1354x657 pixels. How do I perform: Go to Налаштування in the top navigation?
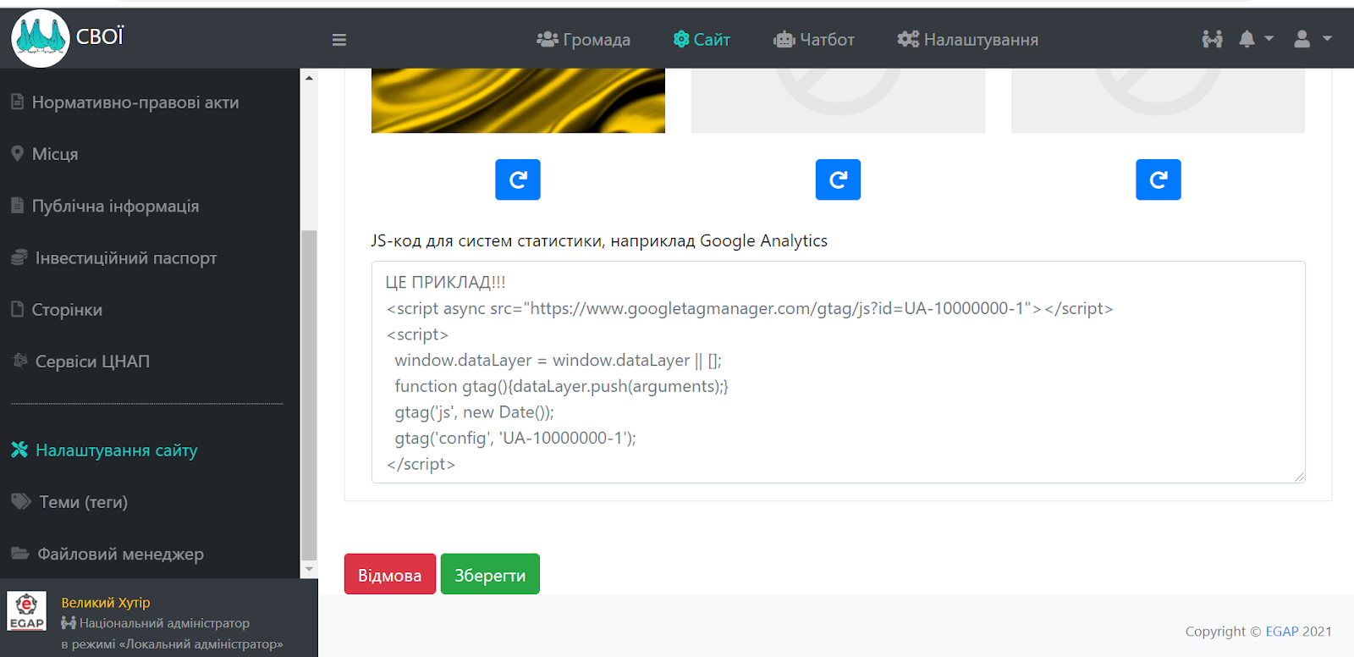click(968, 40)
